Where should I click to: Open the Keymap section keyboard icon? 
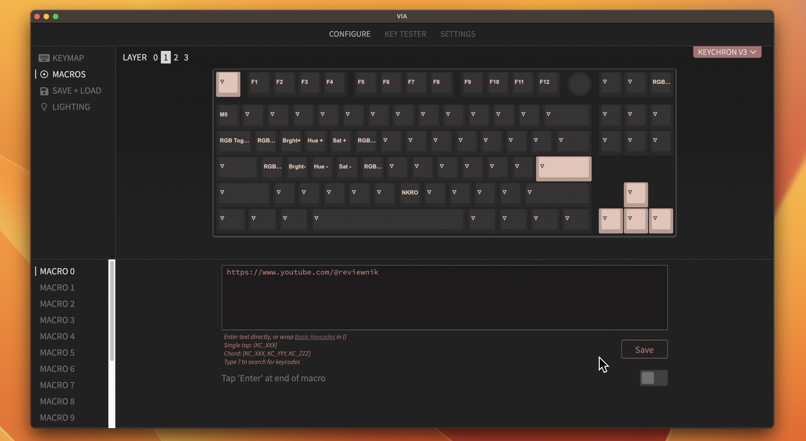44,58
